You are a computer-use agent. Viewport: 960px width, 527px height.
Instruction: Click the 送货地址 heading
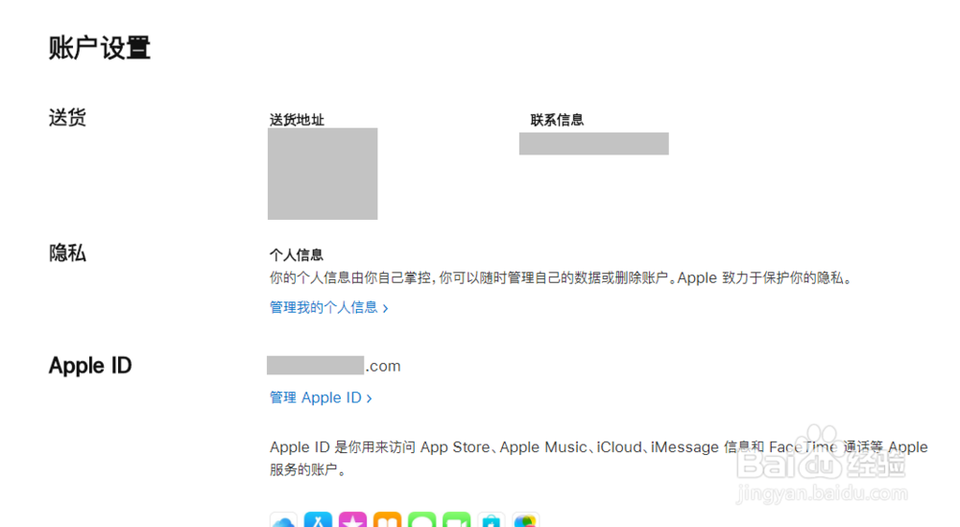(x=297, y=120)
